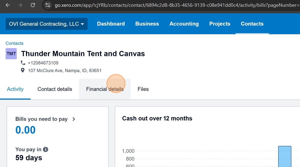The height and width of the screenshot is (167, 300).
Task: Click the phone icon beside contact number
Action: point(23,63)
